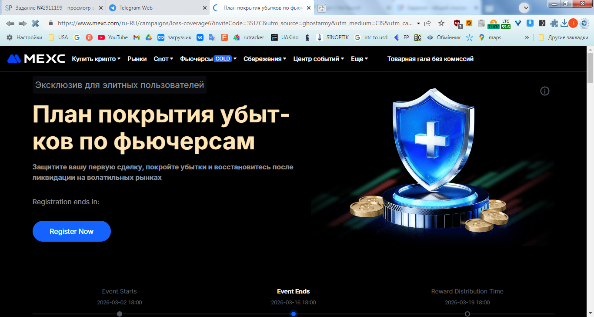Viewport: 594px width, 317px height.
Task: Open the UAKino bookmark
Action: coord(285,37)
